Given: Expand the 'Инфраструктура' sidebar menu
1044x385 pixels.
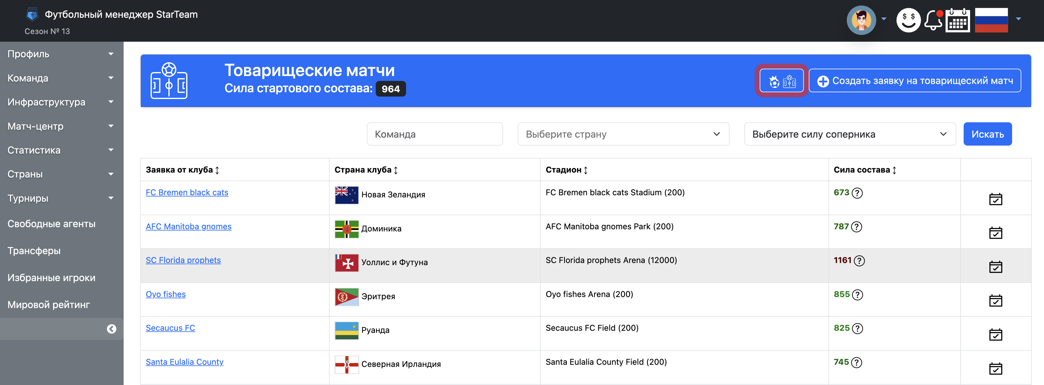Looking at the screenshot, I should coord(61,102).
